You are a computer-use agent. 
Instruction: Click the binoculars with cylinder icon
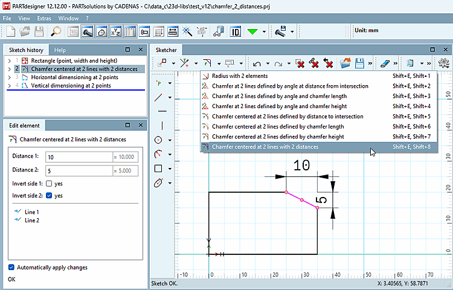tap(219, 31)
